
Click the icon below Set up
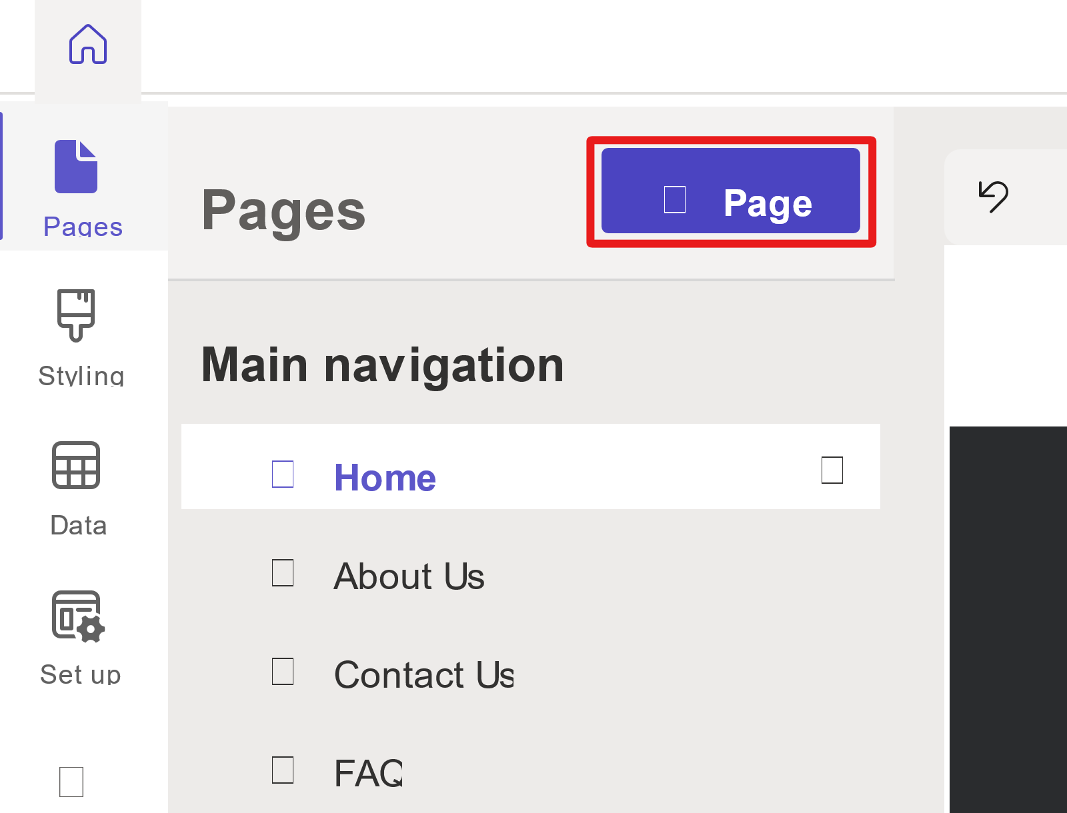[x=71, y=782]
